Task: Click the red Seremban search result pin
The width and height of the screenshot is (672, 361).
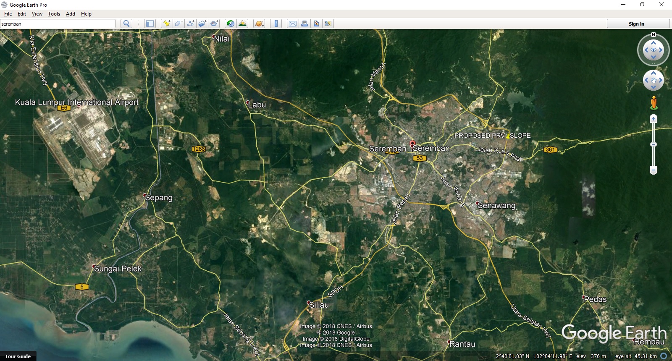Action: click(412, 144)
